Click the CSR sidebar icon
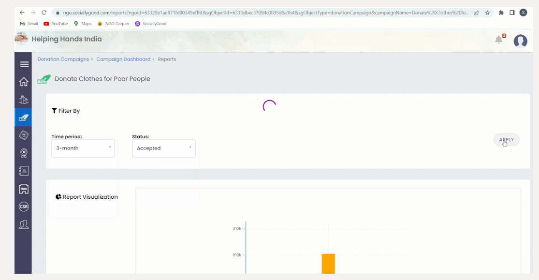This screenshot has width=539, height=280. 24,206
